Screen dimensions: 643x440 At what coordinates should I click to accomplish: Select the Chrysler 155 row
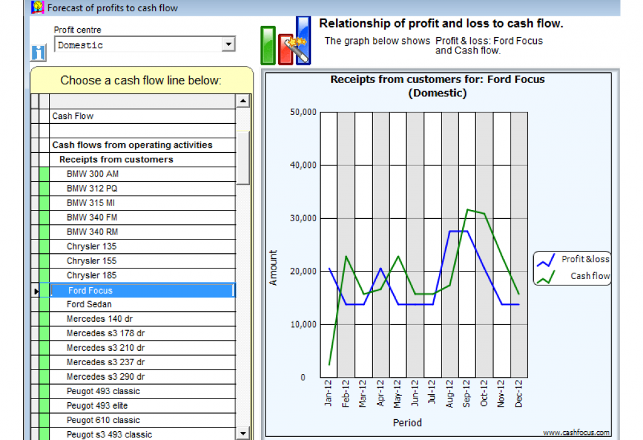coord(143,261)
